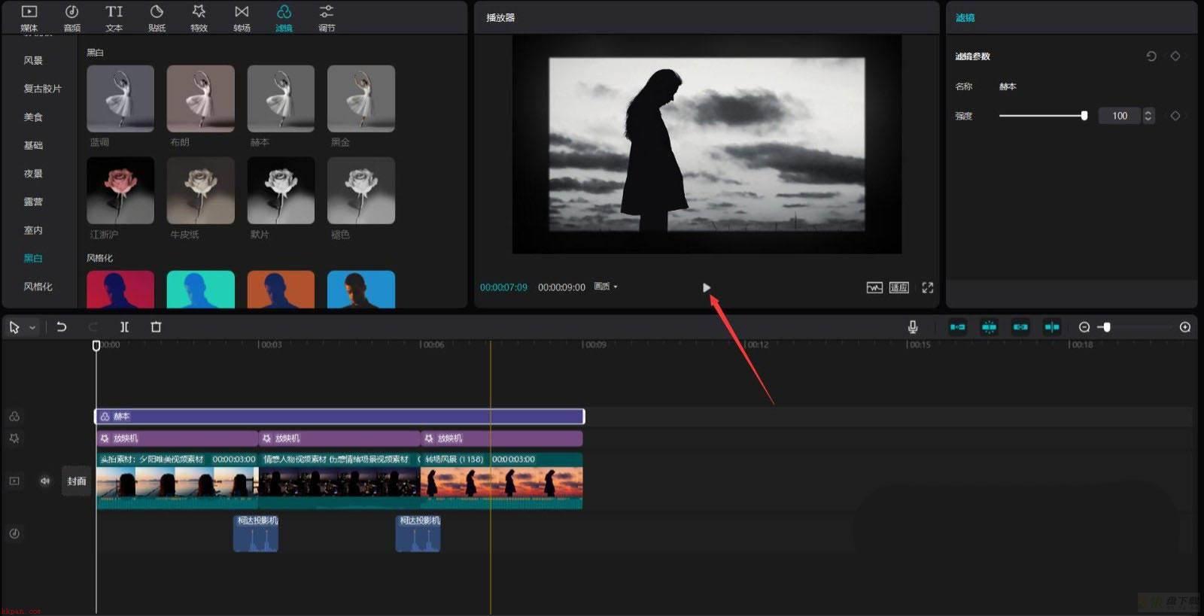1204x616 pixels.
Task: Open the 转场 transitions tab
Action: [x=242, y=18]
